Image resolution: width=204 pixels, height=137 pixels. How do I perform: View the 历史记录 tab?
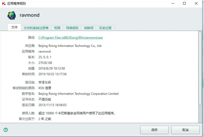click(x=105, y=28)
